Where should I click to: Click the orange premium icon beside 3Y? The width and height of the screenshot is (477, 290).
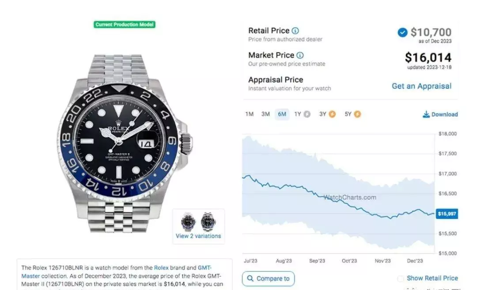[332, 114]
